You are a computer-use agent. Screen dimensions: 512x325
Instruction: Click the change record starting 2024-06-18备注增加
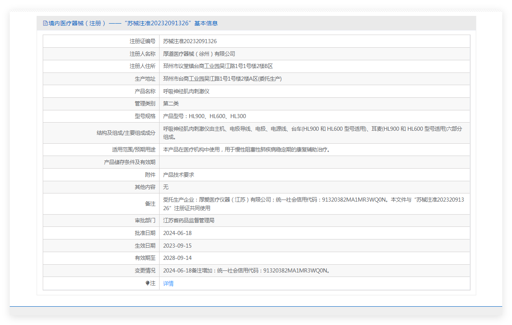click(x=246, y=271)
